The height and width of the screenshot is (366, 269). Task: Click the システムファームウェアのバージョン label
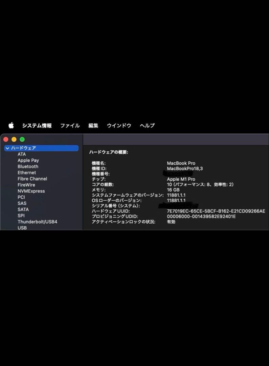pyautogui.click(x=128, y=195)
